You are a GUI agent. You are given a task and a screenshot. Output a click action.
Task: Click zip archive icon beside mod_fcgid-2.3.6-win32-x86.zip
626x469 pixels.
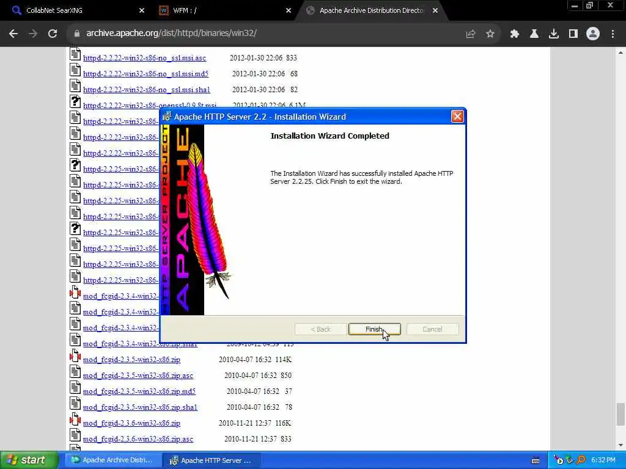click(x=75, y=420)
